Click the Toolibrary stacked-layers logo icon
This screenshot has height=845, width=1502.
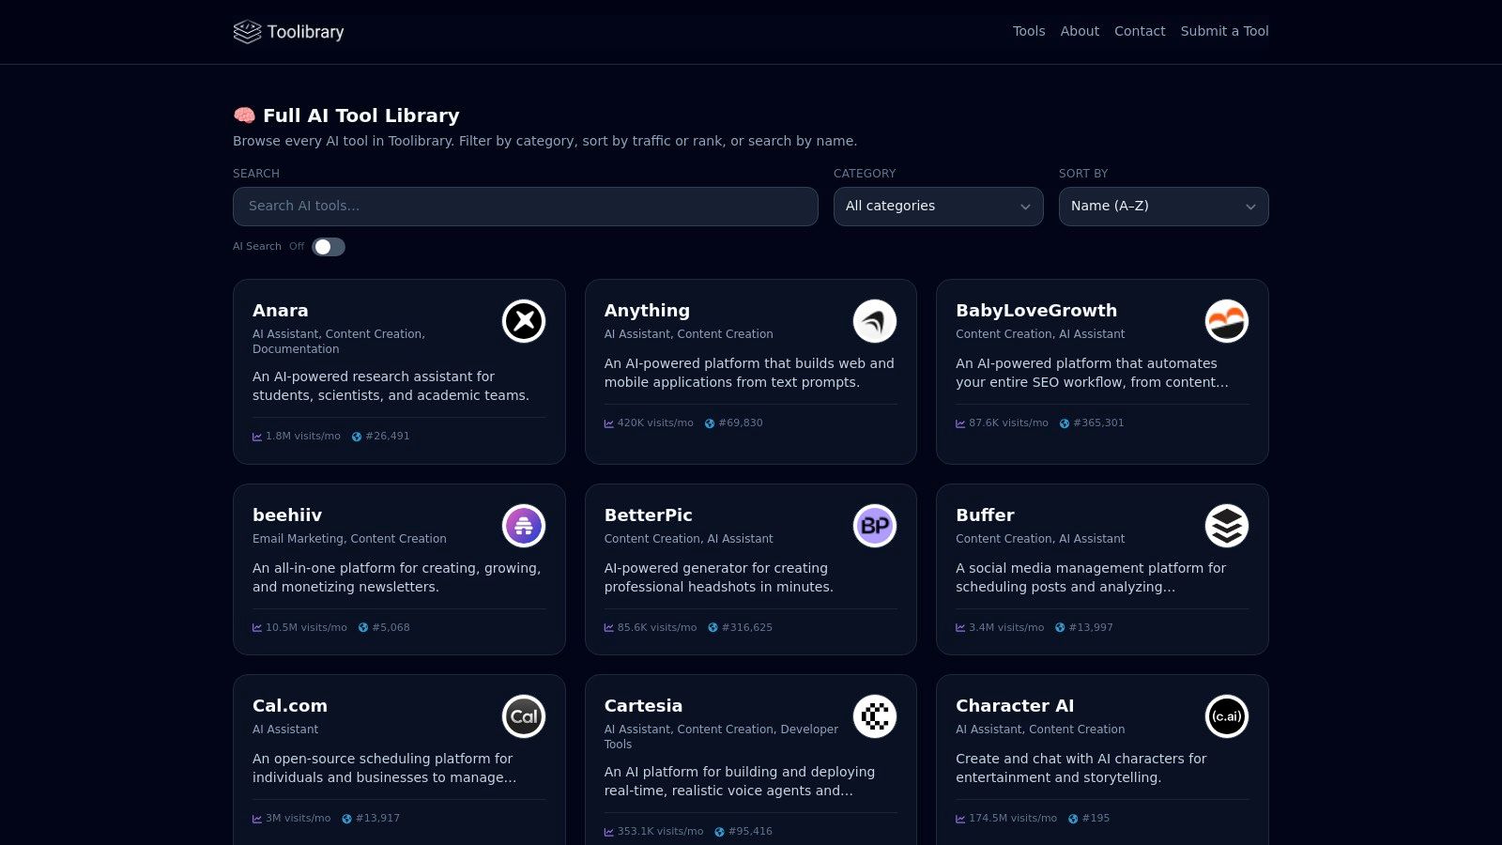coord(247,32)
